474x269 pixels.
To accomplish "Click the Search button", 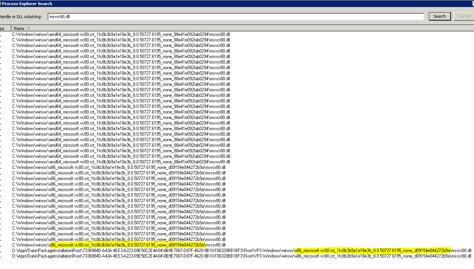I will (440, 16).
